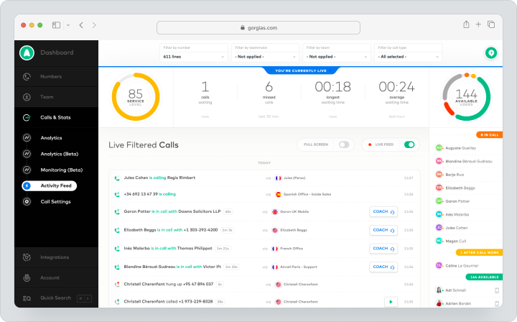517x322 pixels.
Task: Enable the Full Screen toggle
Action: (344, 144)
